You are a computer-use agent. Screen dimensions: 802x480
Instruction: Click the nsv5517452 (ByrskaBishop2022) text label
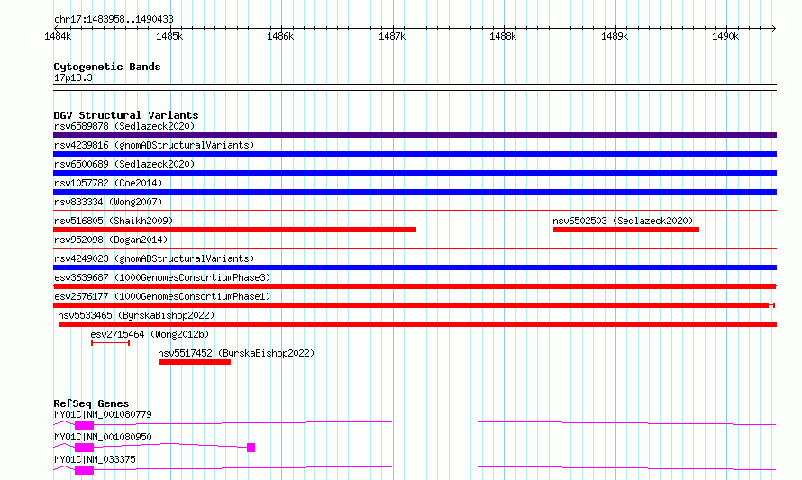[236, 353]
